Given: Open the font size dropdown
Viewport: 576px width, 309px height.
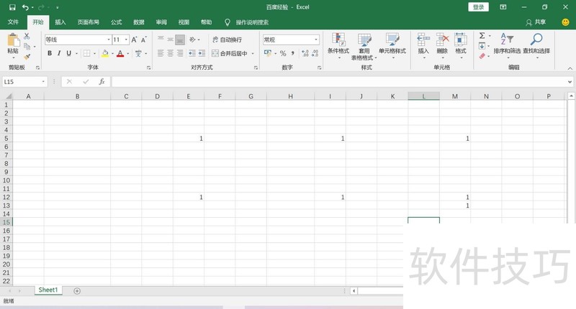Looking at the screenshot, I should (x=127, y=40).
